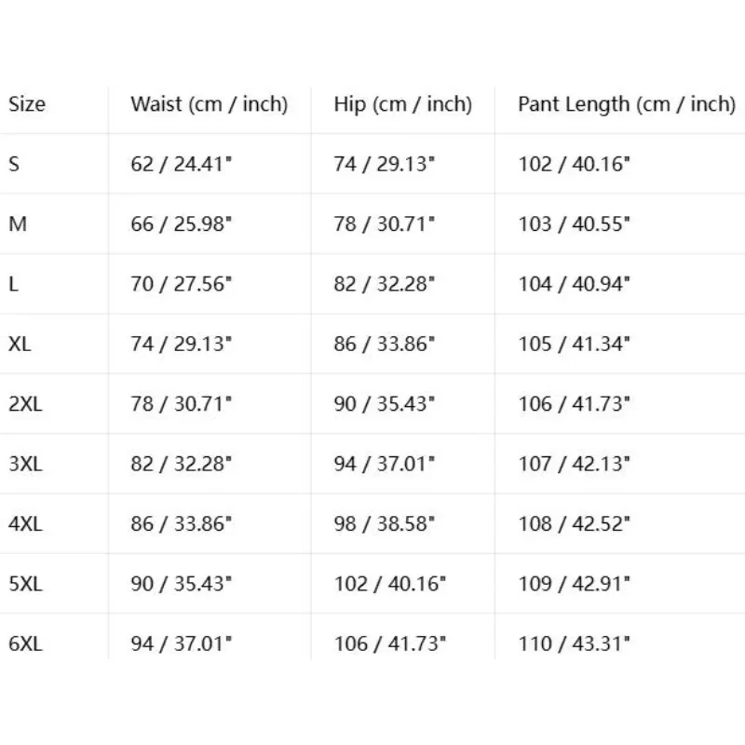This screenshot has width=745, height=745.
Task: Select hip value 78 / 30.71" for M
Action: coord(384,224)
